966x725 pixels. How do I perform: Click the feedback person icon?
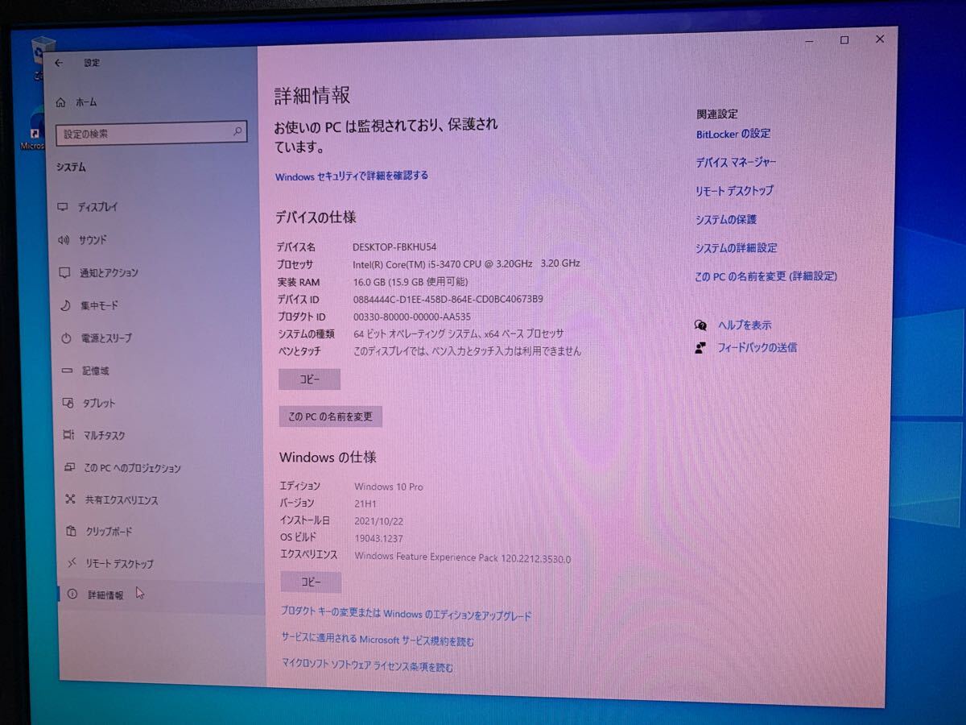[701, 348]
